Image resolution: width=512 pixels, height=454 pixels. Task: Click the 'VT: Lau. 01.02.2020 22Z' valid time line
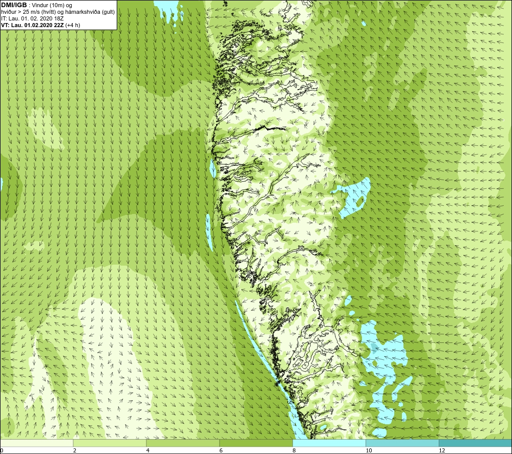[40, 25]
